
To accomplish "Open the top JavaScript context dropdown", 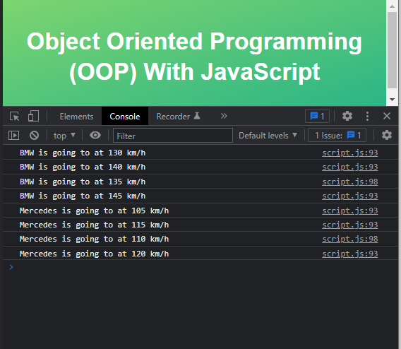I will (64, 136).
